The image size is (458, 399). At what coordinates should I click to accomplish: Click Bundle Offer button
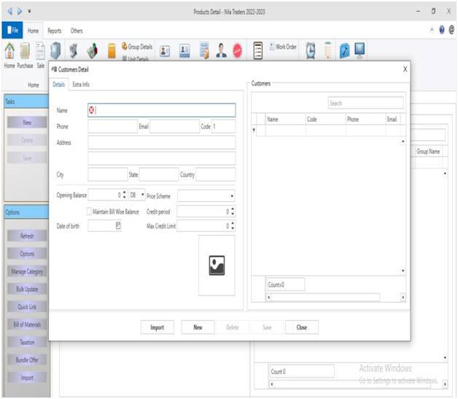[x=27, y=360]
